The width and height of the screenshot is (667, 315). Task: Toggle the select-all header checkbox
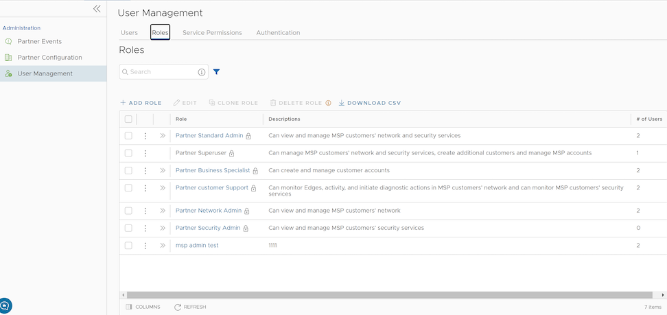click(x=128, y=119)
